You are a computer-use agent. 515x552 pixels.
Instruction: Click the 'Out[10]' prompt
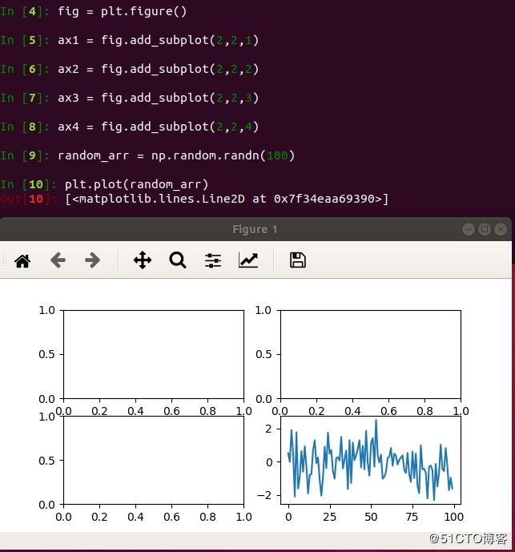pos(28,199)
